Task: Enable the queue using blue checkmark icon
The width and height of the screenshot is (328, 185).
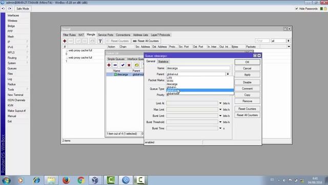Action: tap(123, 65)
